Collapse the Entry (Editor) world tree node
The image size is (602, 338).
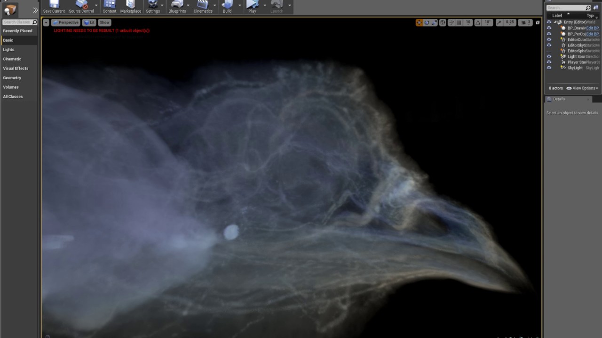pos(555,22)
